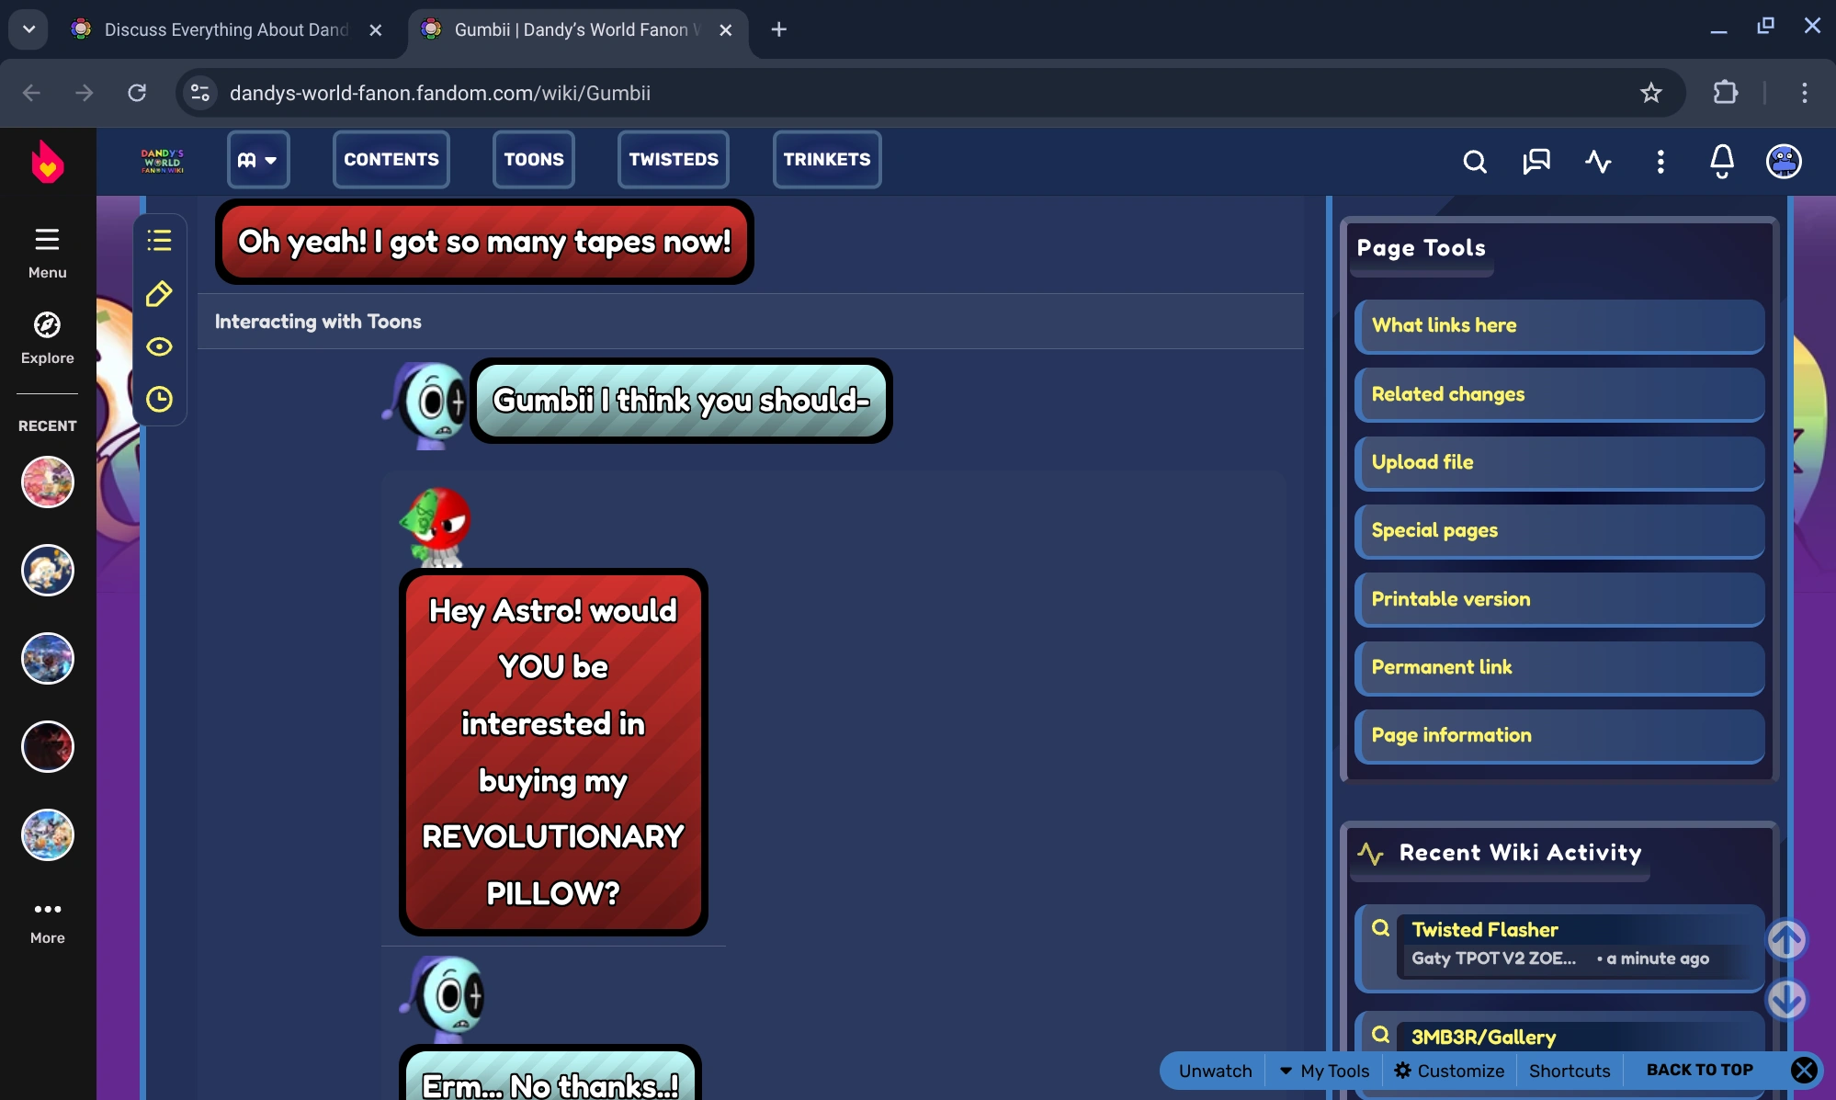Expand the My Tools dropdown
The height and width of the screenshot is (1100, 1836).
pyautogui.click(x=1323, y=1071)
